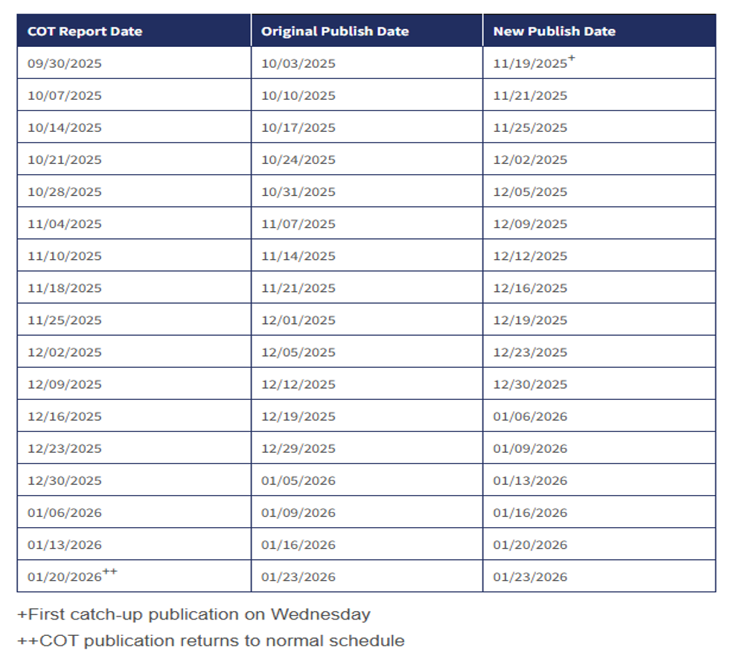This screenshot has height=653, width=734.
Task: Select 10/10/2025 in Original Publish Date column
Action: pyautogui.click(x=299, y=95)
